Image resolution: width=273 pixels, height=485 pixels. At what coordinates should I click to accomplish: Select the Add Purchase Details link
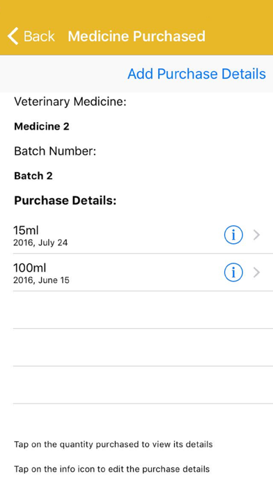(x=196, y=74)
